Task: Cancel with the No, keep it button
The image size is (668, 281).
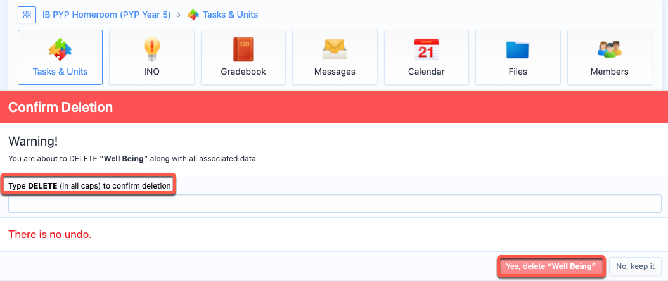Action: click(636, 266)
